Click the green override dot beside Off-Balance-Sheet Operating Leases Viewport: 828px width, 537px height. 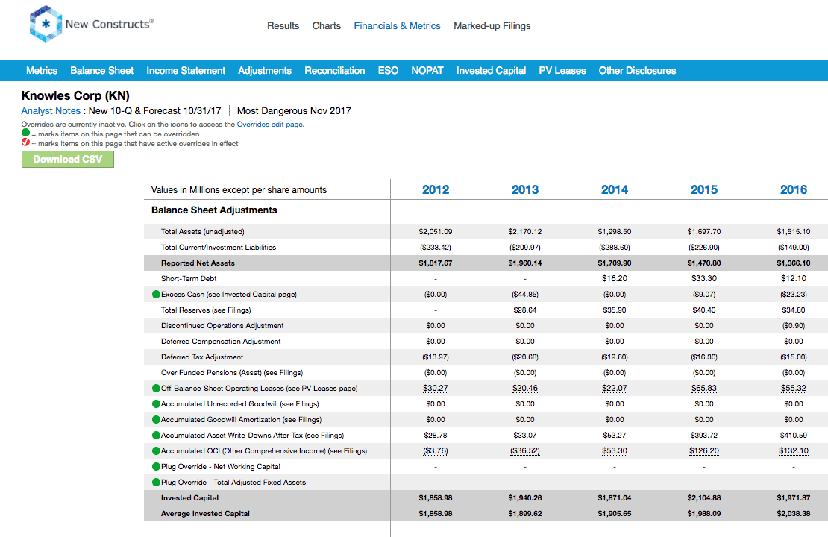point(156,389)
